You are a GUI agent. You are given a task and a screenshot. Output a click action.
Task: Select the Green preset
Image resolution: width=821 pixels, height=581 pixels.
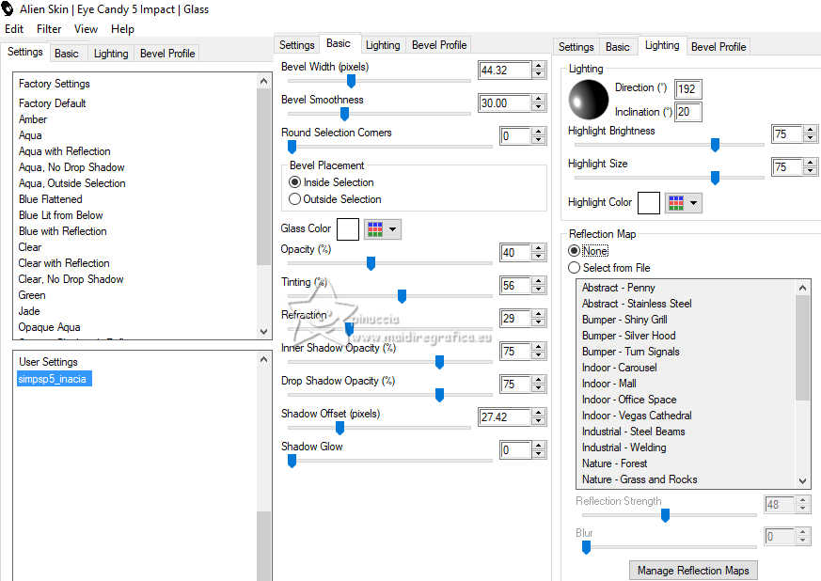[x=32, y=295]
